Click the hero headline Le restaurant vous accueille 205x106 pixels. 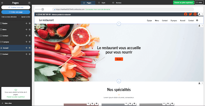coord(119,50)
